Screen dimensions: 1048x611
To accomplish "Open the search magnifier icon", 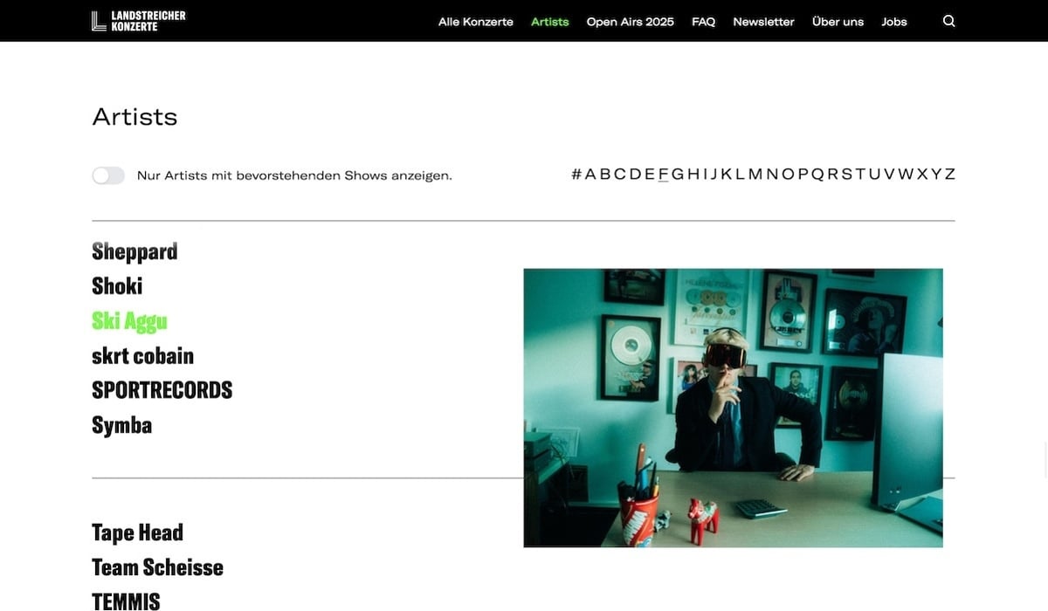I will pos(949,21).
